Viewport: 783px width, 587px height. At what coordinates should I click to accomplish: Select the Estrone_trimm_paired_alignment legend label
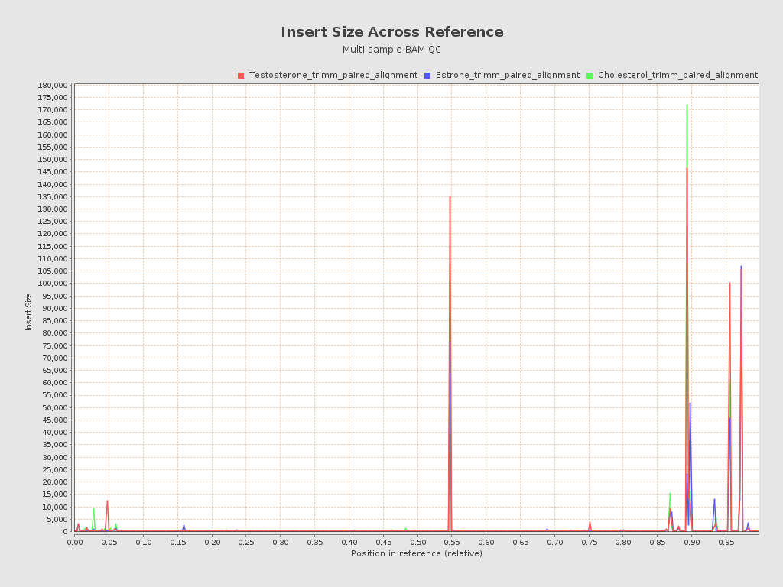(508, 76)
